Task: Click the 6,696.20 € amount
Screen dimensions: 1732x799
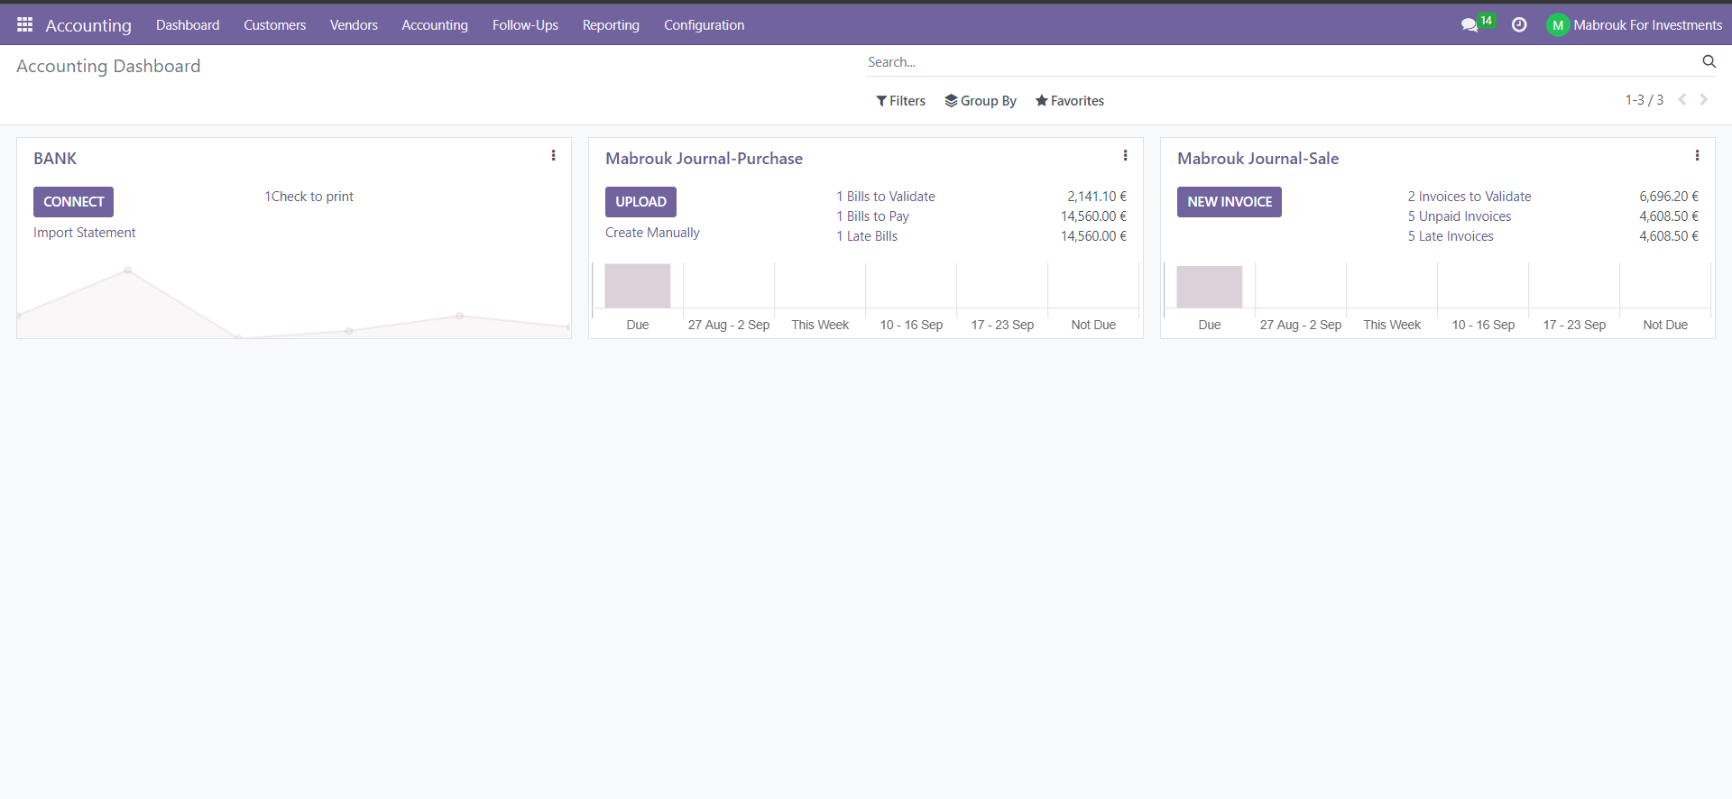Action: tap(1669, 197)
